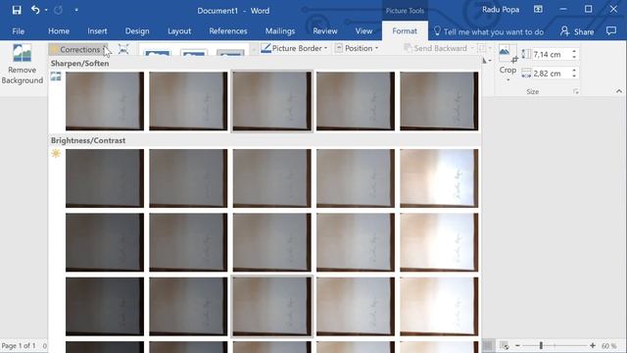Select the first Sharpen/Soften thumbnail

tap(105, 101)
